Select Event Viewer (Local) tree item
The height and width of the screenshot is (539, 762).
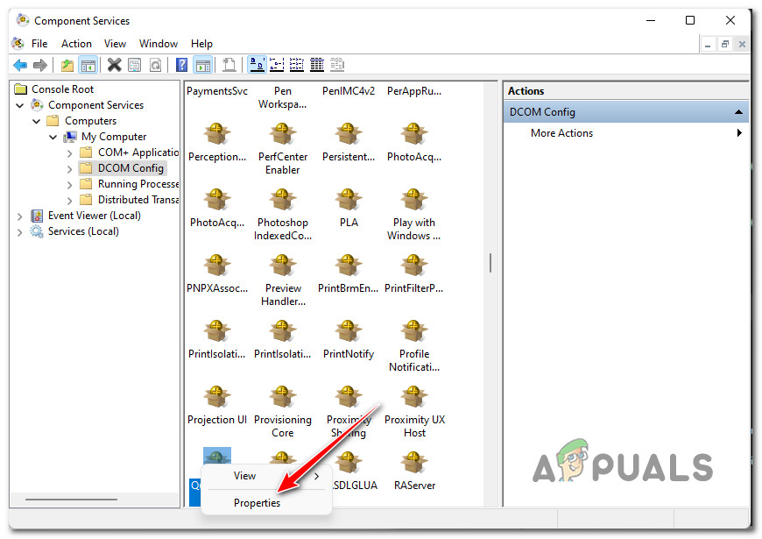tap(95, 216)
